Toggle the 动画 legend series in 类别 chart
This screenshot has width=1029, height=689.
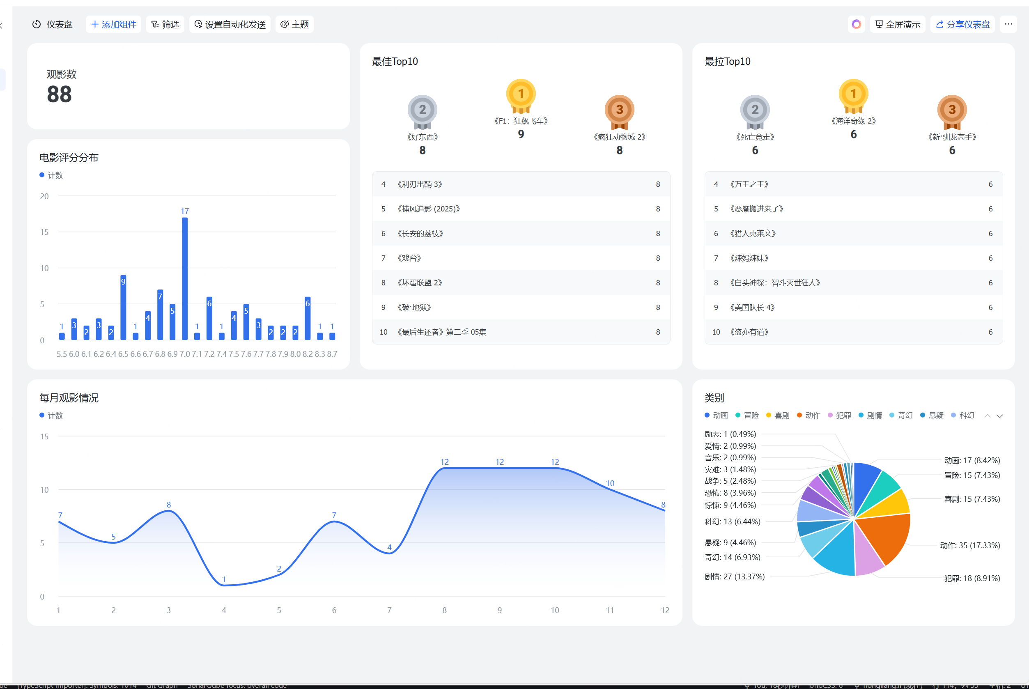[x=716, y=415]
